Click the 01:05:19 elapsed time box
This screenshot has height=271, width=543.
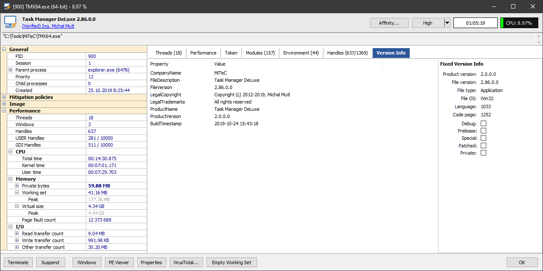click(475, 23)
